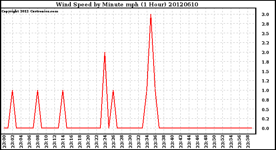The width and height of the screenshot is (276, 150).
Task: Click the chart title "Wind Speed by Minute mph"
Action: coord(97,4)
